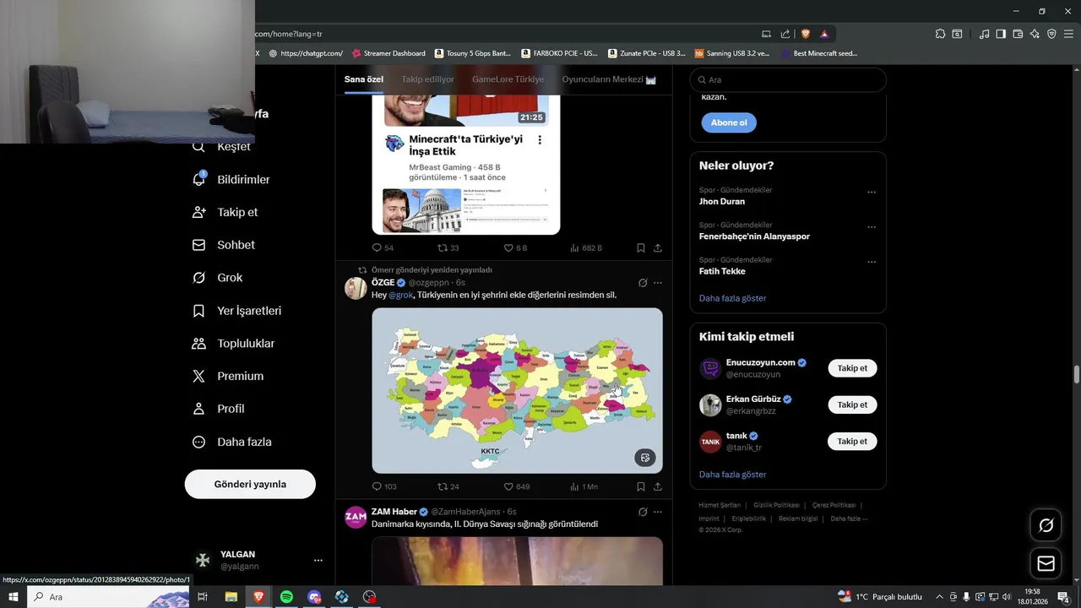Click the edit image icon on the Turkey map
This screenshot has width=1081, height=608.
pos(645,458)
